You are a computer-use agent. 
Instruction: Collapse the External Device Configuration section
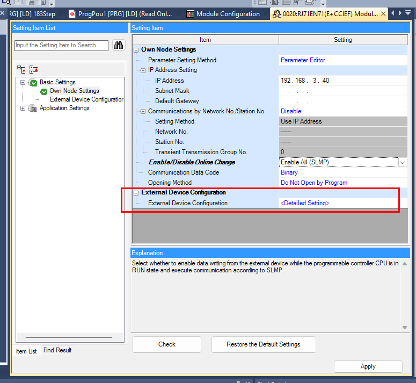coord(136,193)
